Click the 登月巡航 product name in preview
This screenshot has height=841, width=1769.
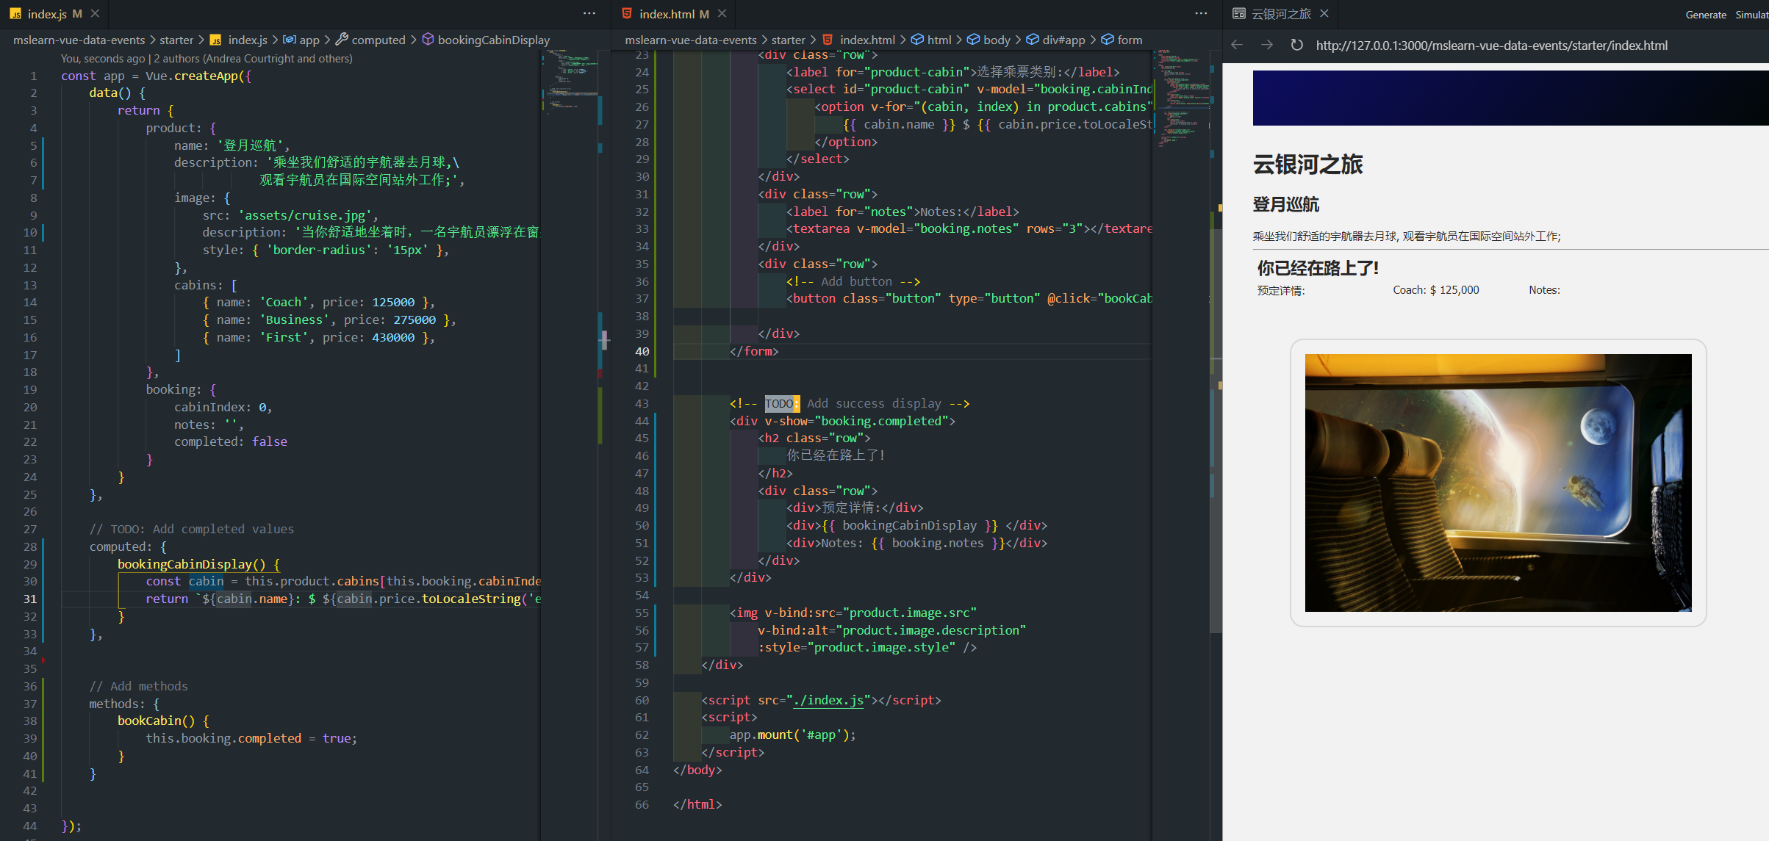pos(1285,205)
